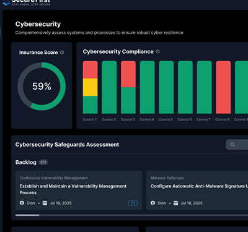The image size is (248, 232).
Task: Click the green Control 7 bar
Action: pyautogui.click(x=205, y=87)
